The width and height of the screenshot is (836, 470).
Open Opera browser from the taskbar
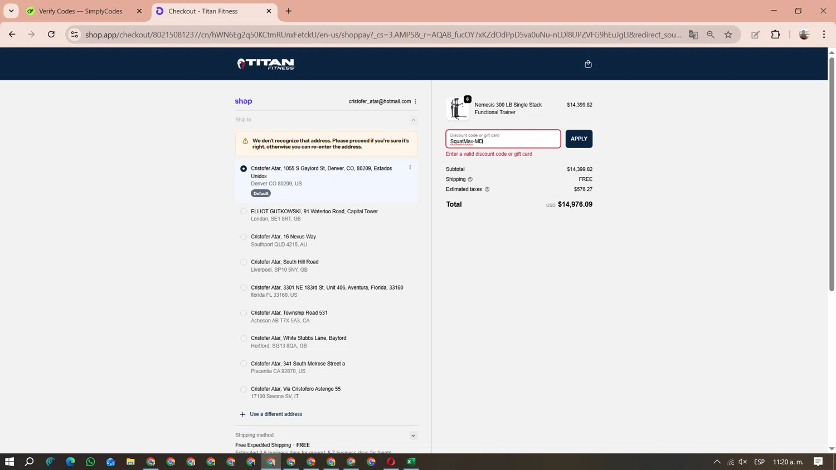coord(391,462)
